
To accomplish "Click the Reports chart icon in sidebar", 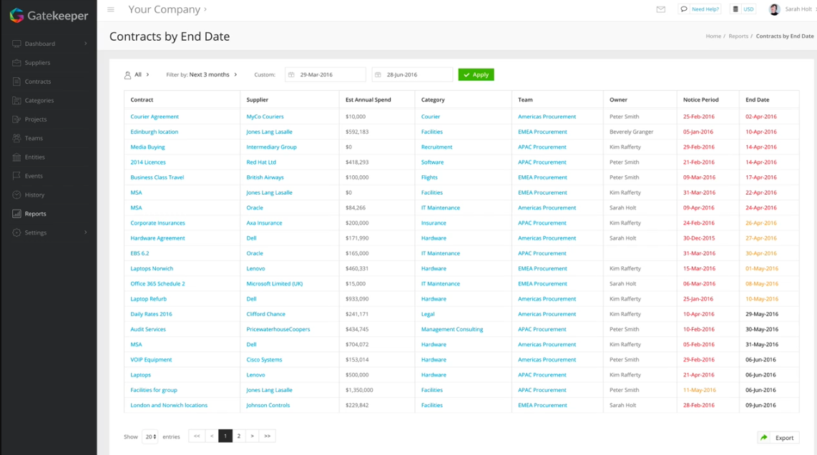I will (x=16, y=214).
